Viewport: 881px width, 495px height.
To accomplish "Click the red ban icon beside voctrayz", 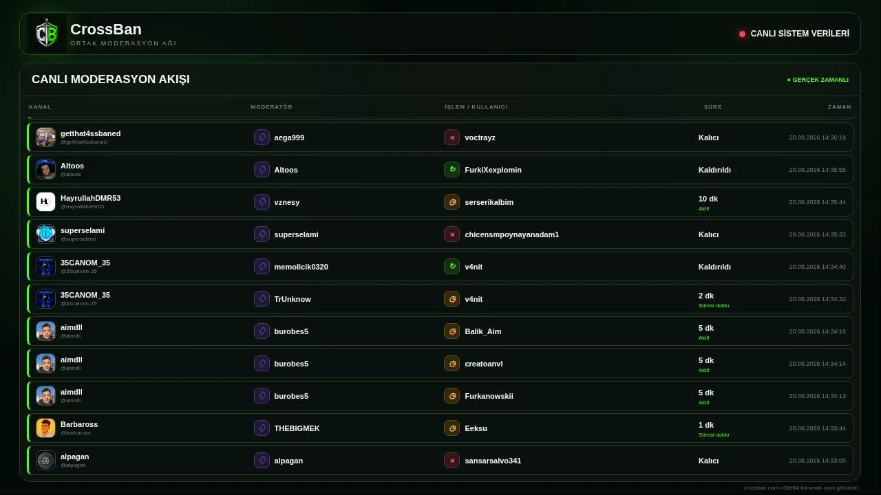I will click(x=452, y=137).
